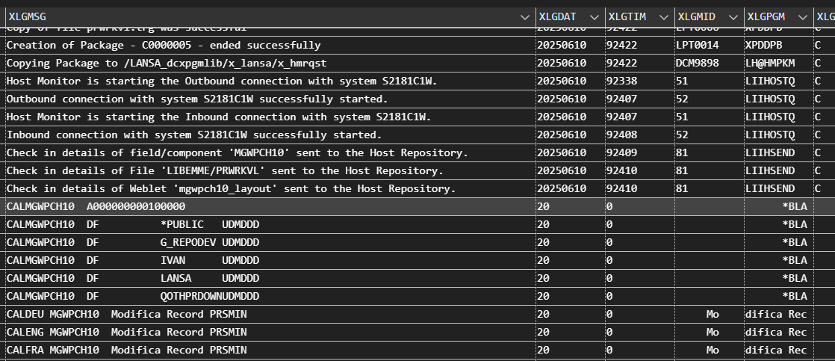
Task: Open the XLGPGM column dropdown chevron
Action: click(802, 16)
